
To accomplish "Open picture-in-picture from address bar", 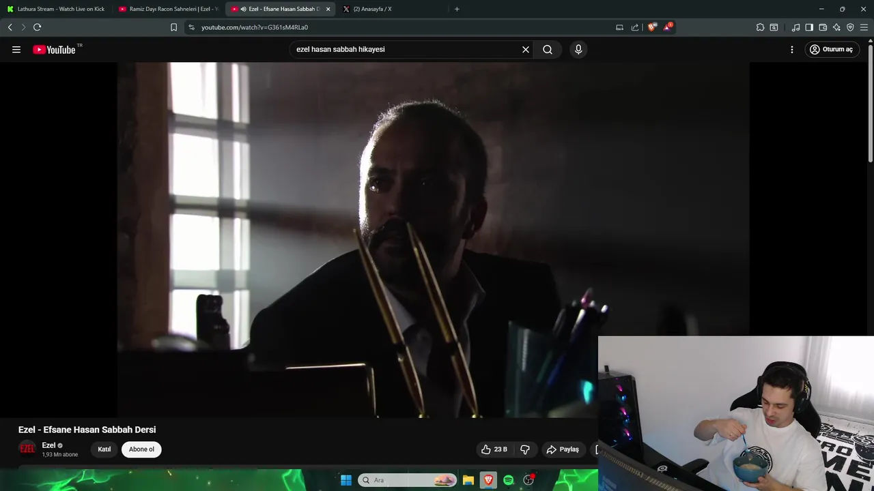I will point(619,27).
